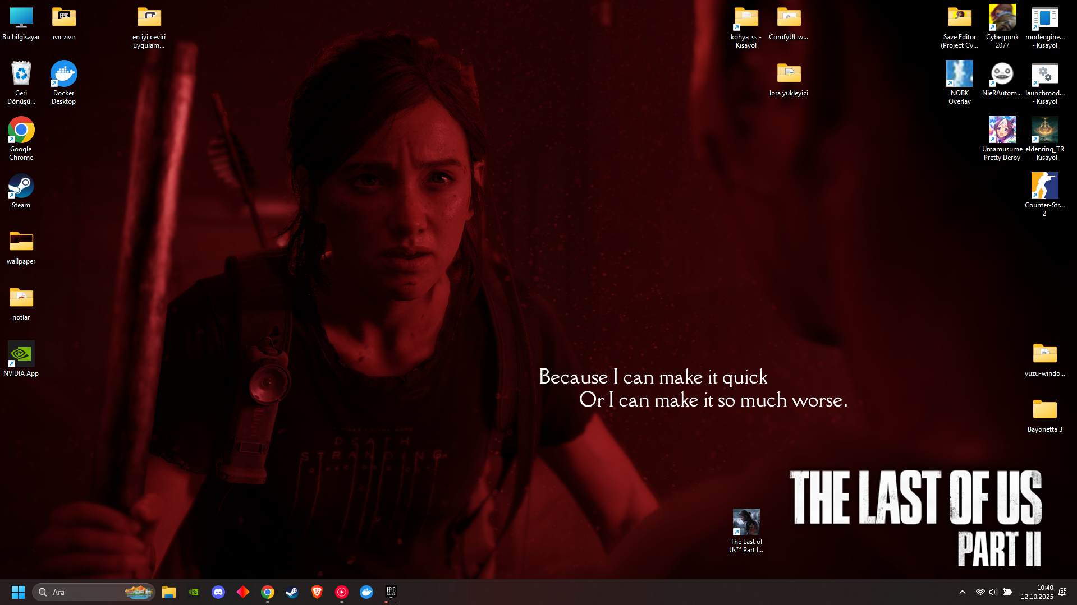Select the Google Chrome desktop shortcut

pyautogui.click(x=21, y=139)
